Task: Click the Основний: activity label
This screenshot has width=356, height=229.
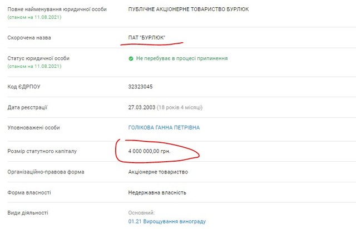Action: pyautogui.click(x=140, y=212)
